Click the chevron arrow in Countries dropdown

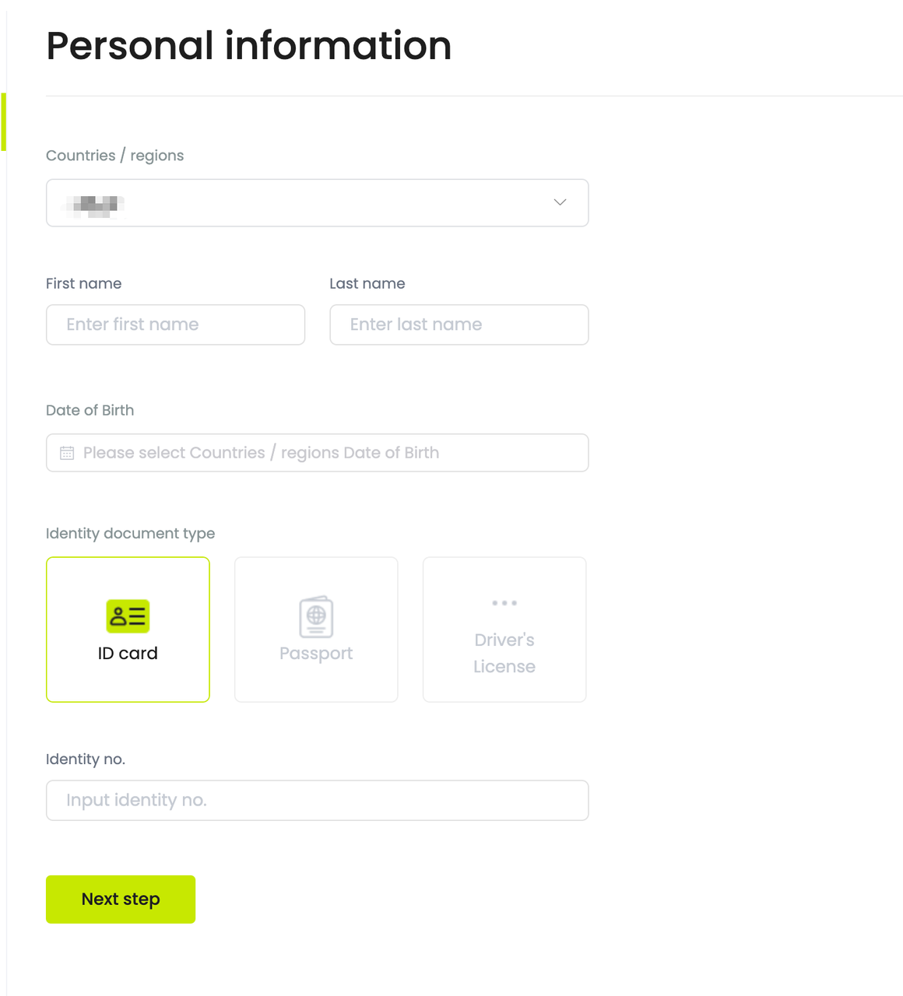(560, 202)
